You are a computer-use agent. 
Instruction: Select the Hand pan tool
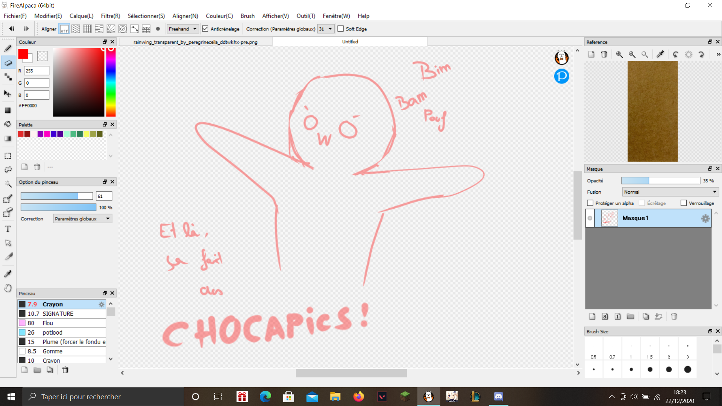pos(8,288)
